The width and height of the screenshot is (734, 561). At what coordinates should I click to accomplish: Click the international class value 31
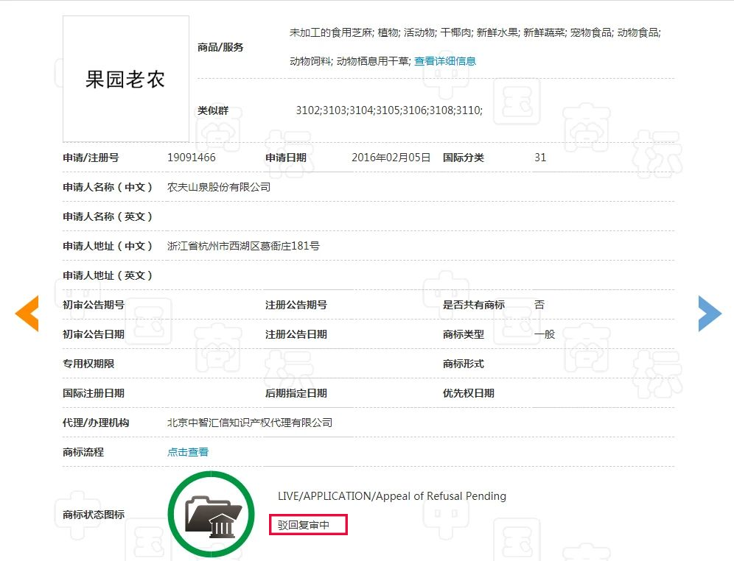coord(540,158)
